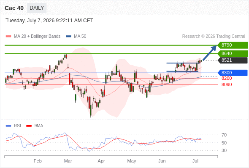Click the green 8790 resistance price tag

pyautogui.click(x=233, y=45)
